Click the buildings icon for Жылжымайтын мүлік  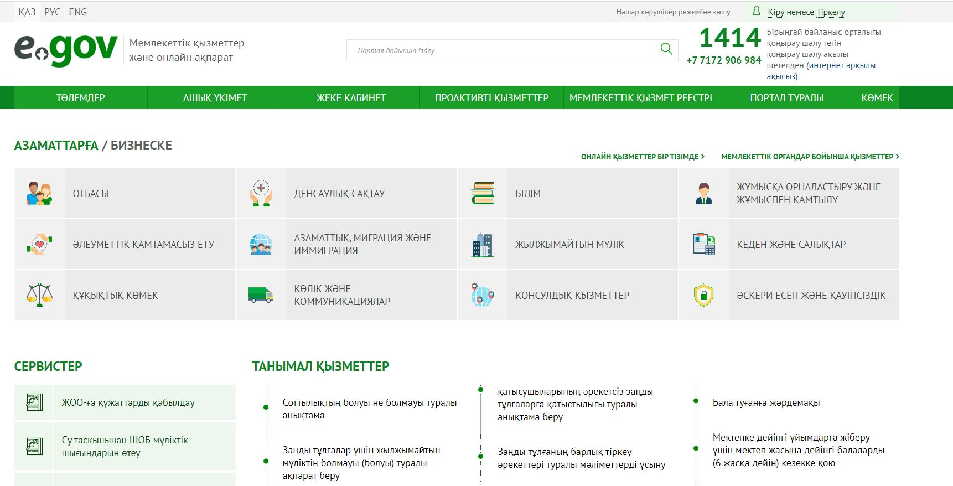[482, 245]
